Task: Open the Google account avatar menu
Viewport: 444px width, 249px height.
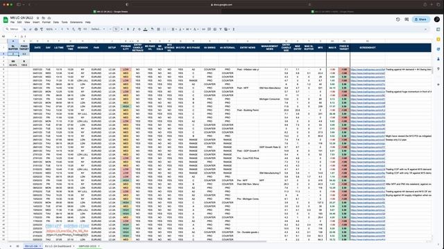Action: 437,19
